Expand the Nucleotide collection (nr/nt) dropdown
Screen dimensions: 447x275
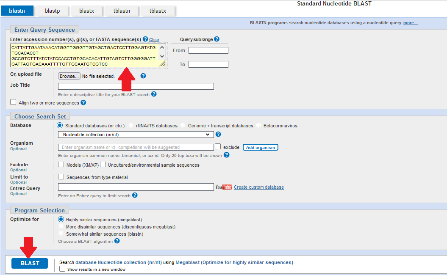(136, 135)
